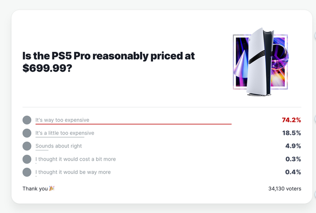This screenshot has height=213, width=316.
Task: Click the "It's a little too expensive" option text
Action: [65, 133]
